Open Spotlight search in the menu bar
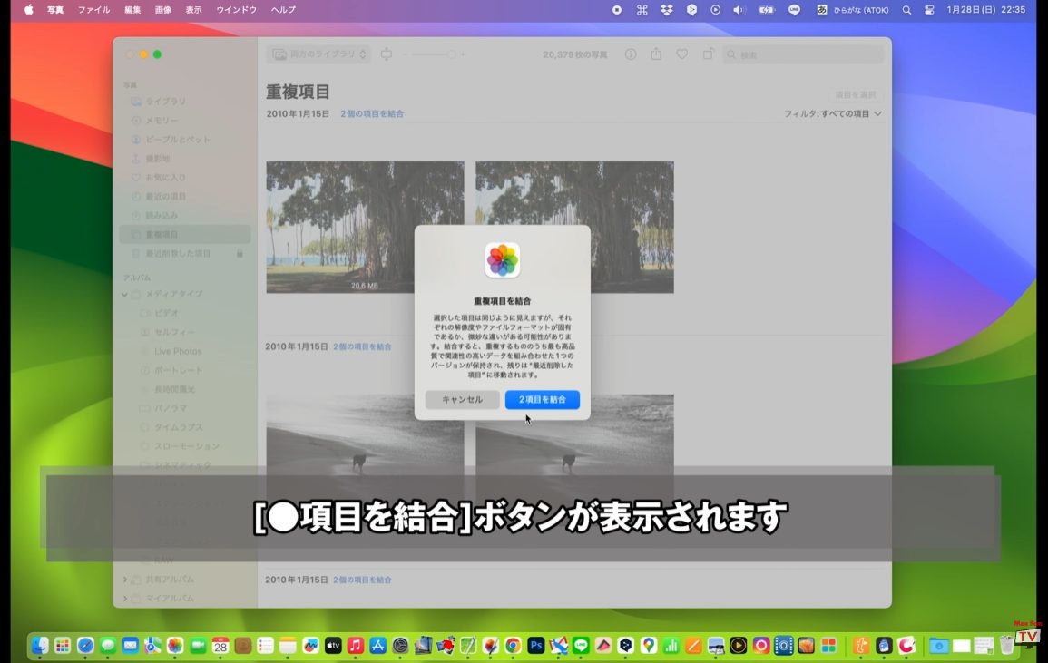1048x663 pixels. (x=906, y=10)
